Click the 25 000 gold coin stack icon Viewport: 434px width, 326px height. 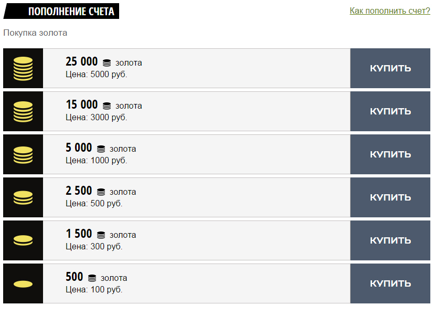coord(23,69)
